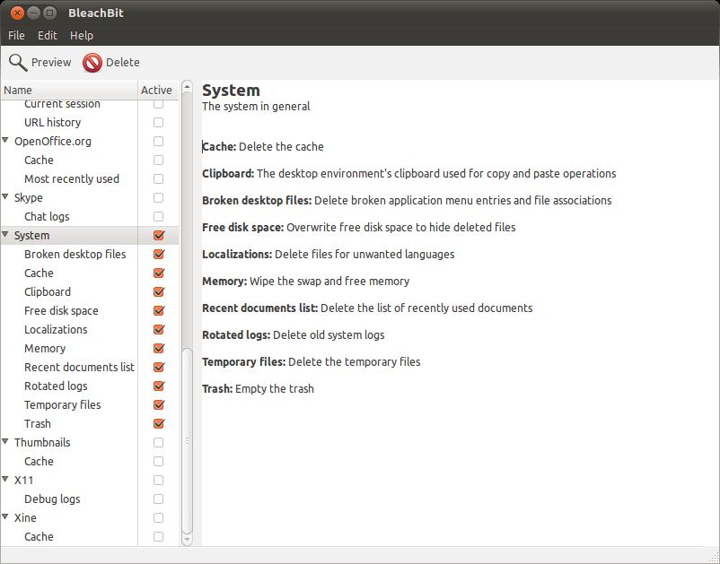This screenshot has height=564, width=720.
Task: Click the vertical scrollbar thumb
Action: coord(187,440)
